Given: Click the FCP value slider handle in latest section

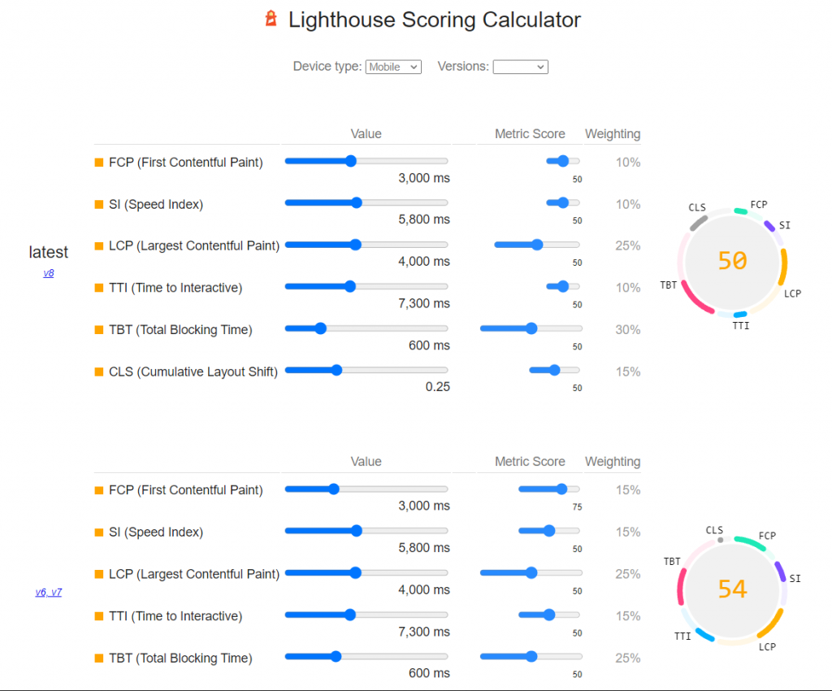Looking at the screenshot, I should [x=349, y=160].
